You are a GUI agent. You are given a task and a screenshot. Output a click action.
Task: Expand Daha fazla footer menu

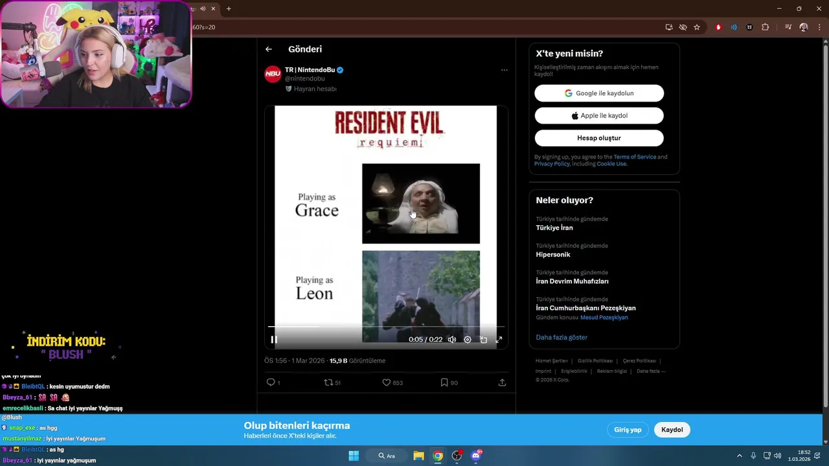651,371
